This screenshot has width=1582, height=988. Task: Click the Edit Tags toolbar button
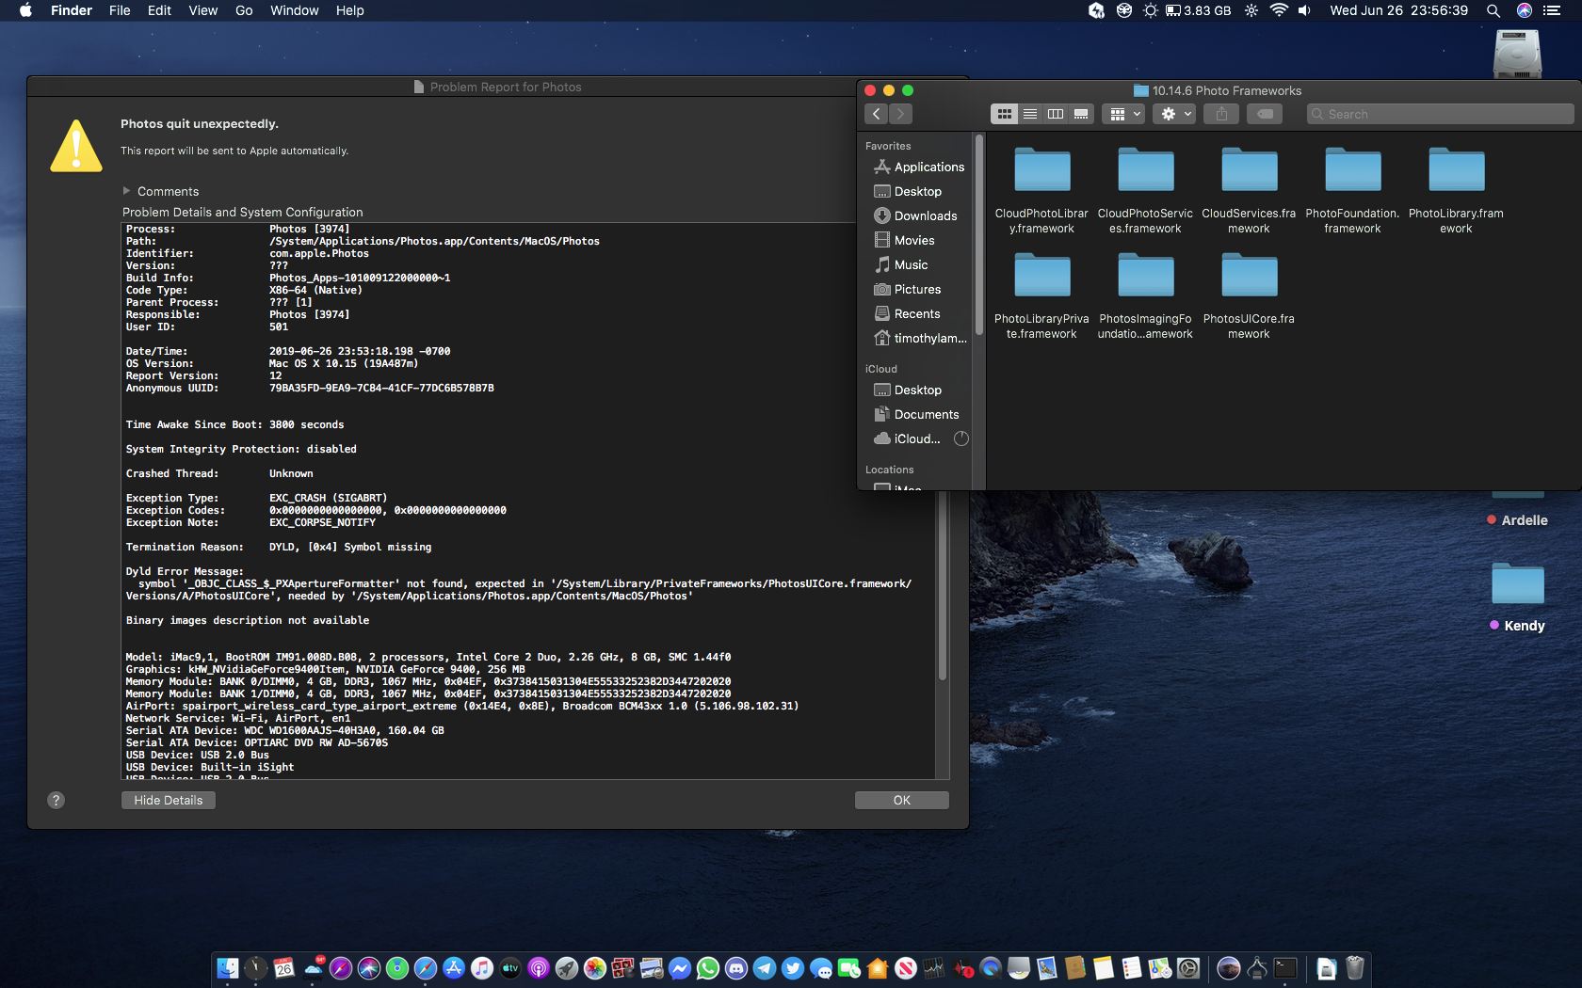tap(1265, 114)
